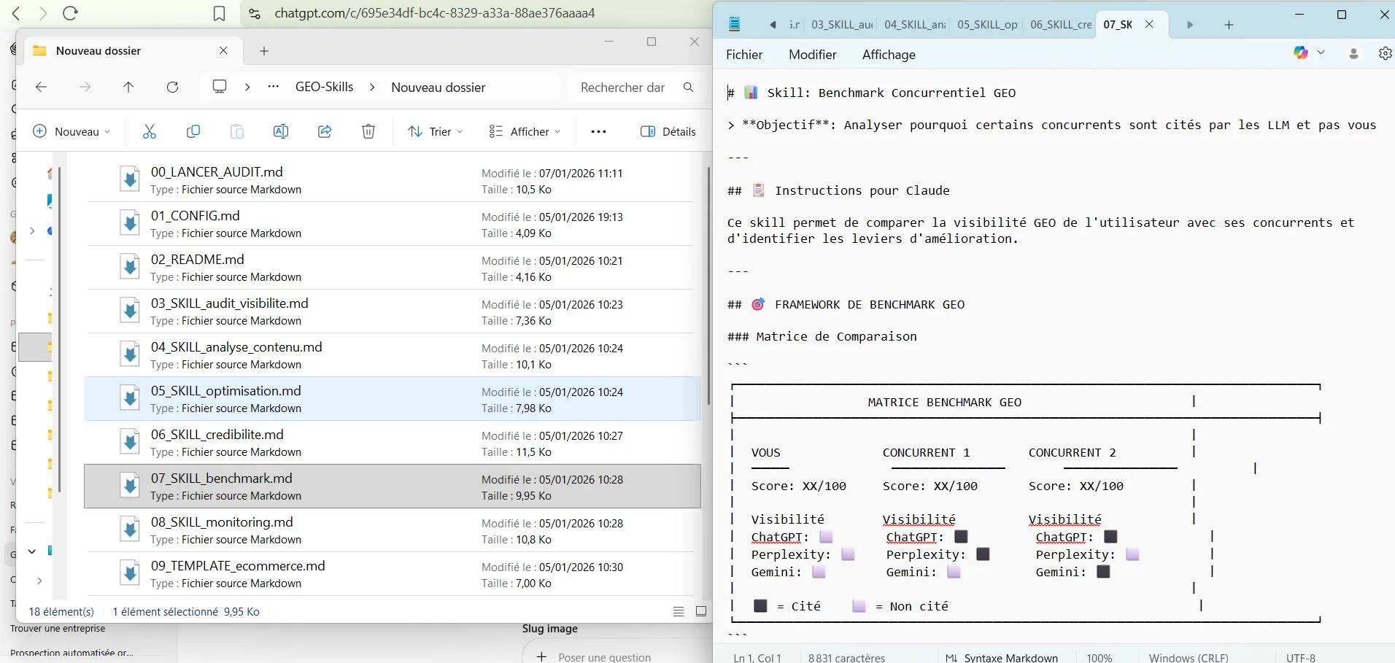Viewport: 1395px width, 663px height.
Task: Click GEO-Skills in the breadcrumb path
Action: pos(324,87)
